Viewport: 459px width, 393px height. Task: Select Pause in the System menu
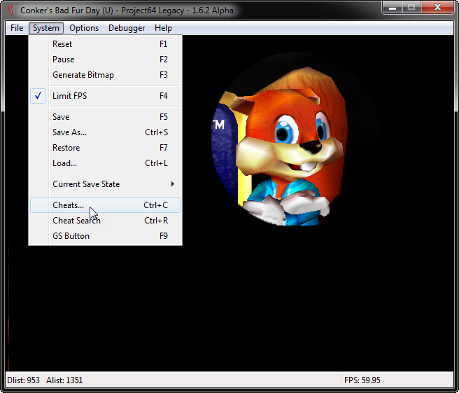click(106, 60)
